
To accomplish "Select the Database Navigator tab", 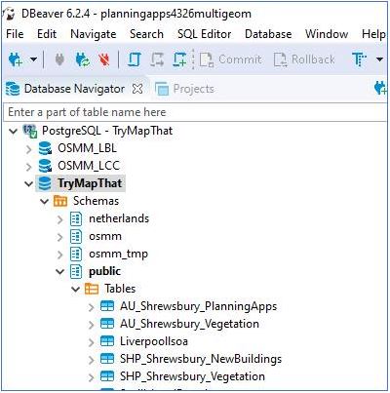I will [74, 89].
